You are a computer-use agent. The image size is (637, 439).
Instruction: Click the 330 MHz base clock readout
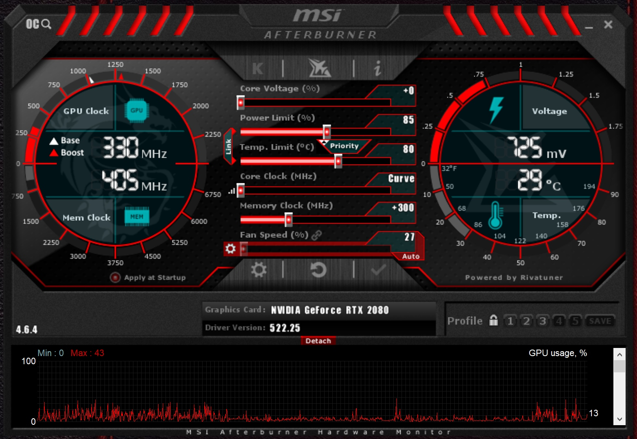pyautogui.click(x=135, y=147)
